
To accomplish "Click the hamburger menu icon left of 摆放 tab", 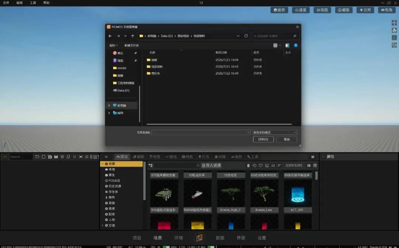I will click(x=106, y=157).
